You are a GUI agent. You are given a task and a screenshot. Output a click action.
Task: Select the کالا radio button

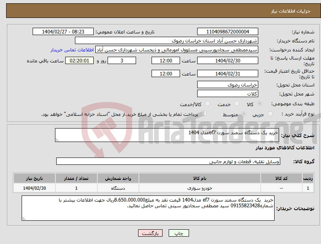pos(259,104)
